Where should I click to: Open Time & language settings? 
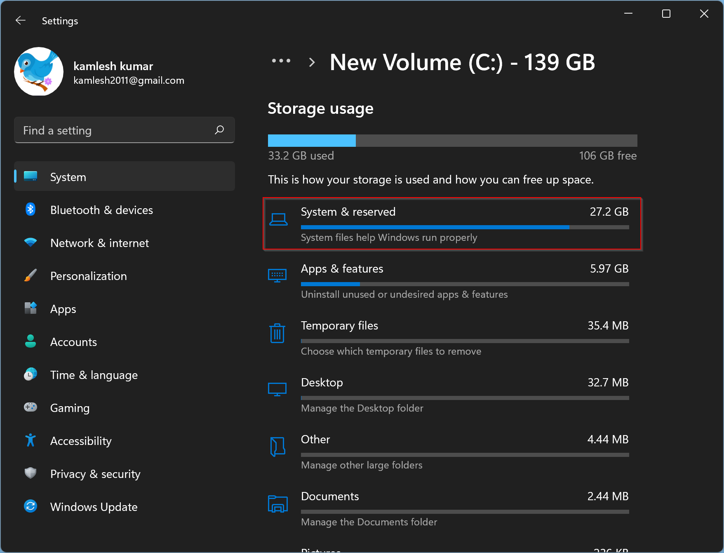coord(94,375)
